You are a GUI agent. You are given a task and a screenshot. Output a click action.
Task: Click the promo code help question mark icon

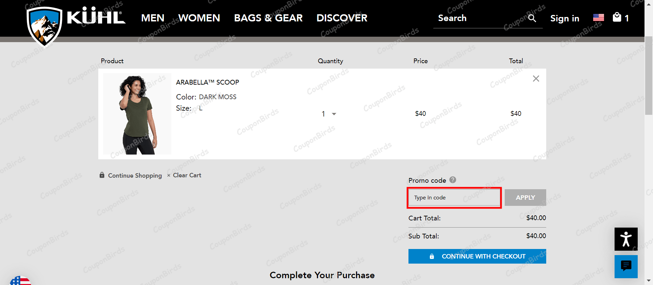click(453, 180)
